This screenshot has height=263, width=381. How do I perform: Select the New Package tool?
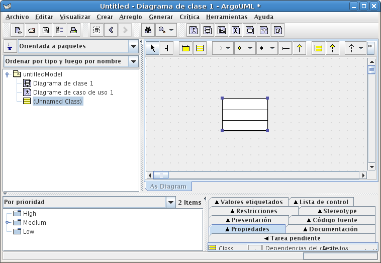(185, 48)
